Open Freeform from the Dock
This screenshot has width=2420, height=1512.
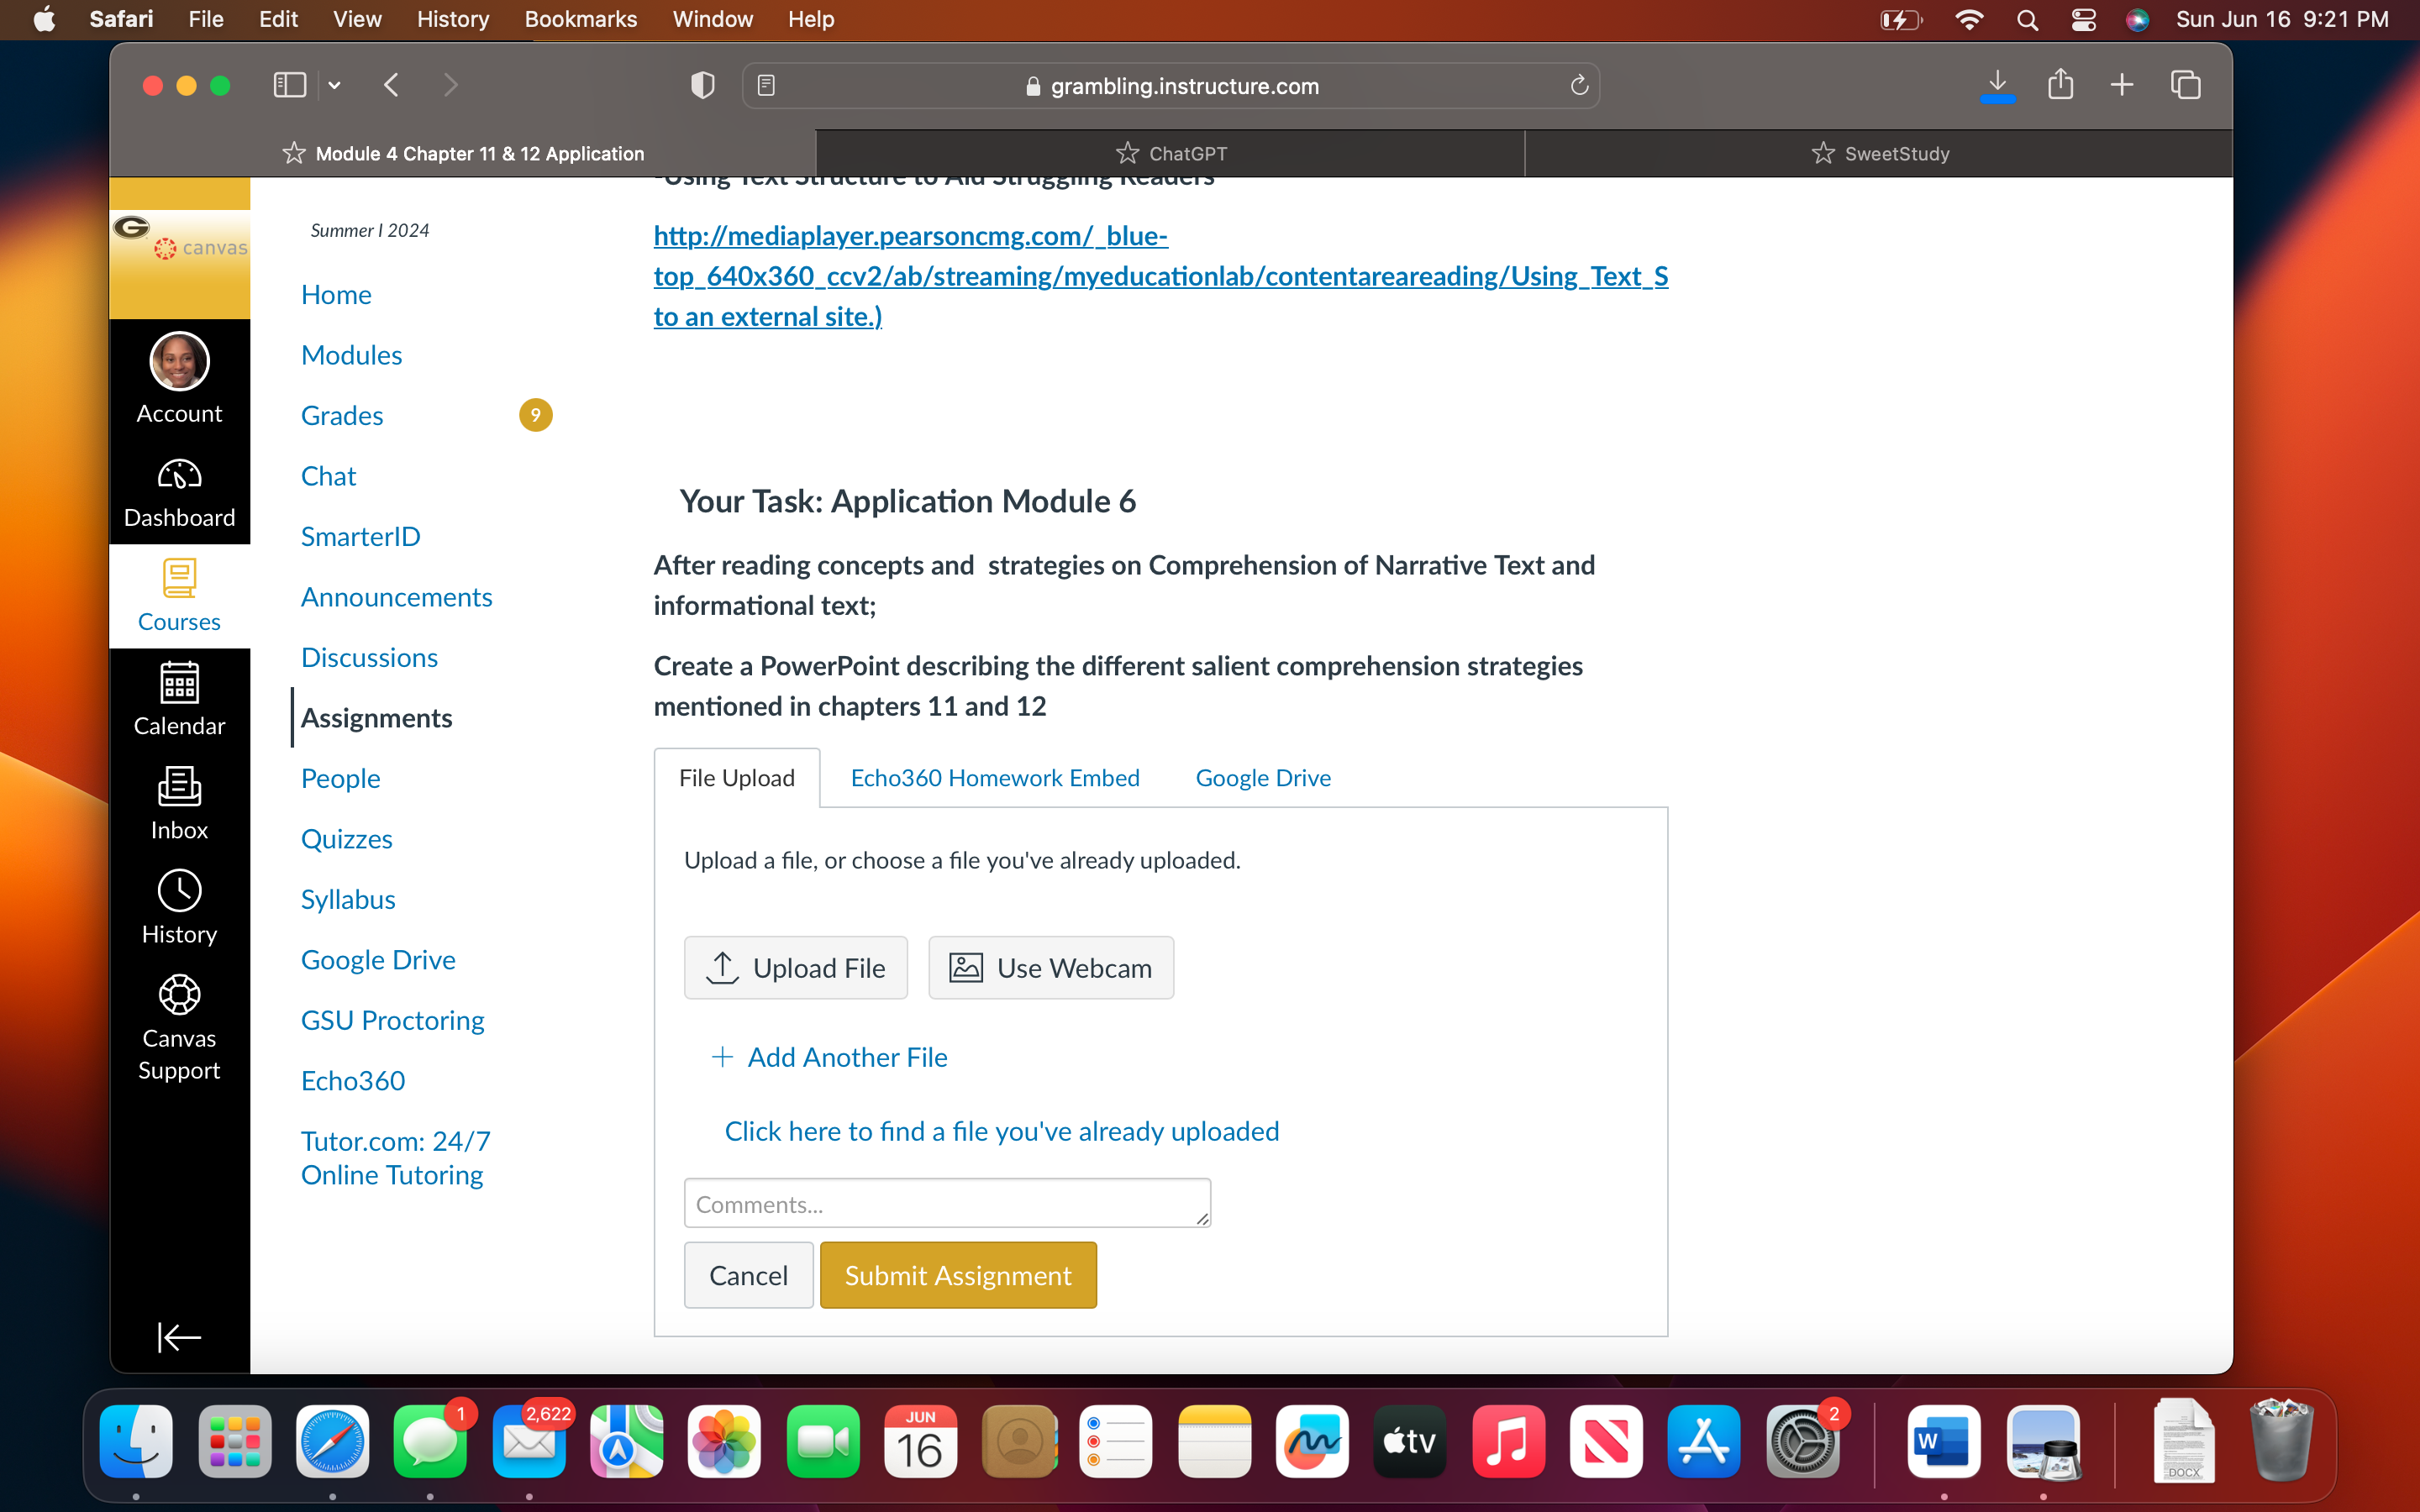click(1312, 1441)
